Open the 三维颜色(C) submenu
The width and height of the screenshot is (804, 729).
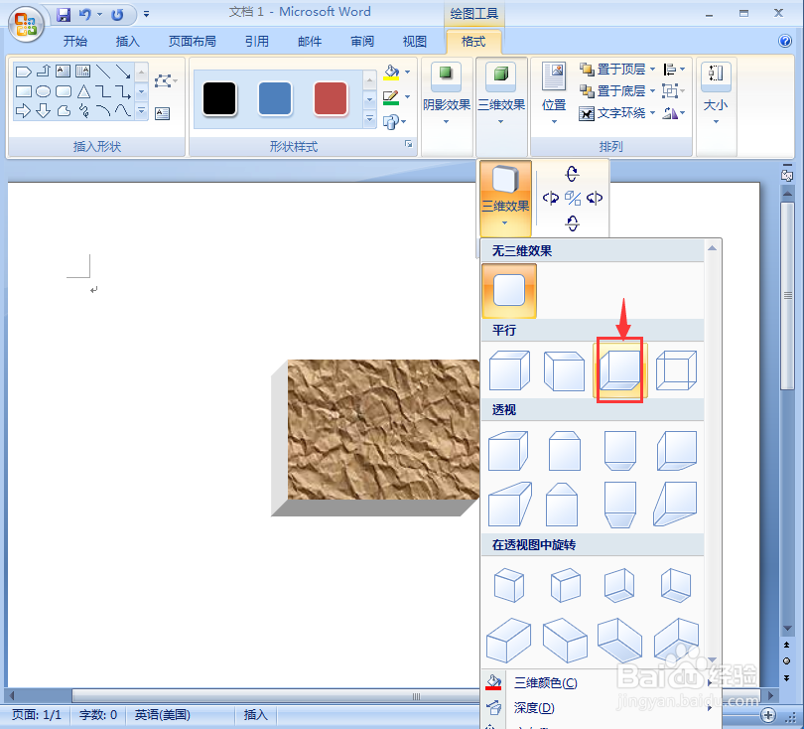600,683
